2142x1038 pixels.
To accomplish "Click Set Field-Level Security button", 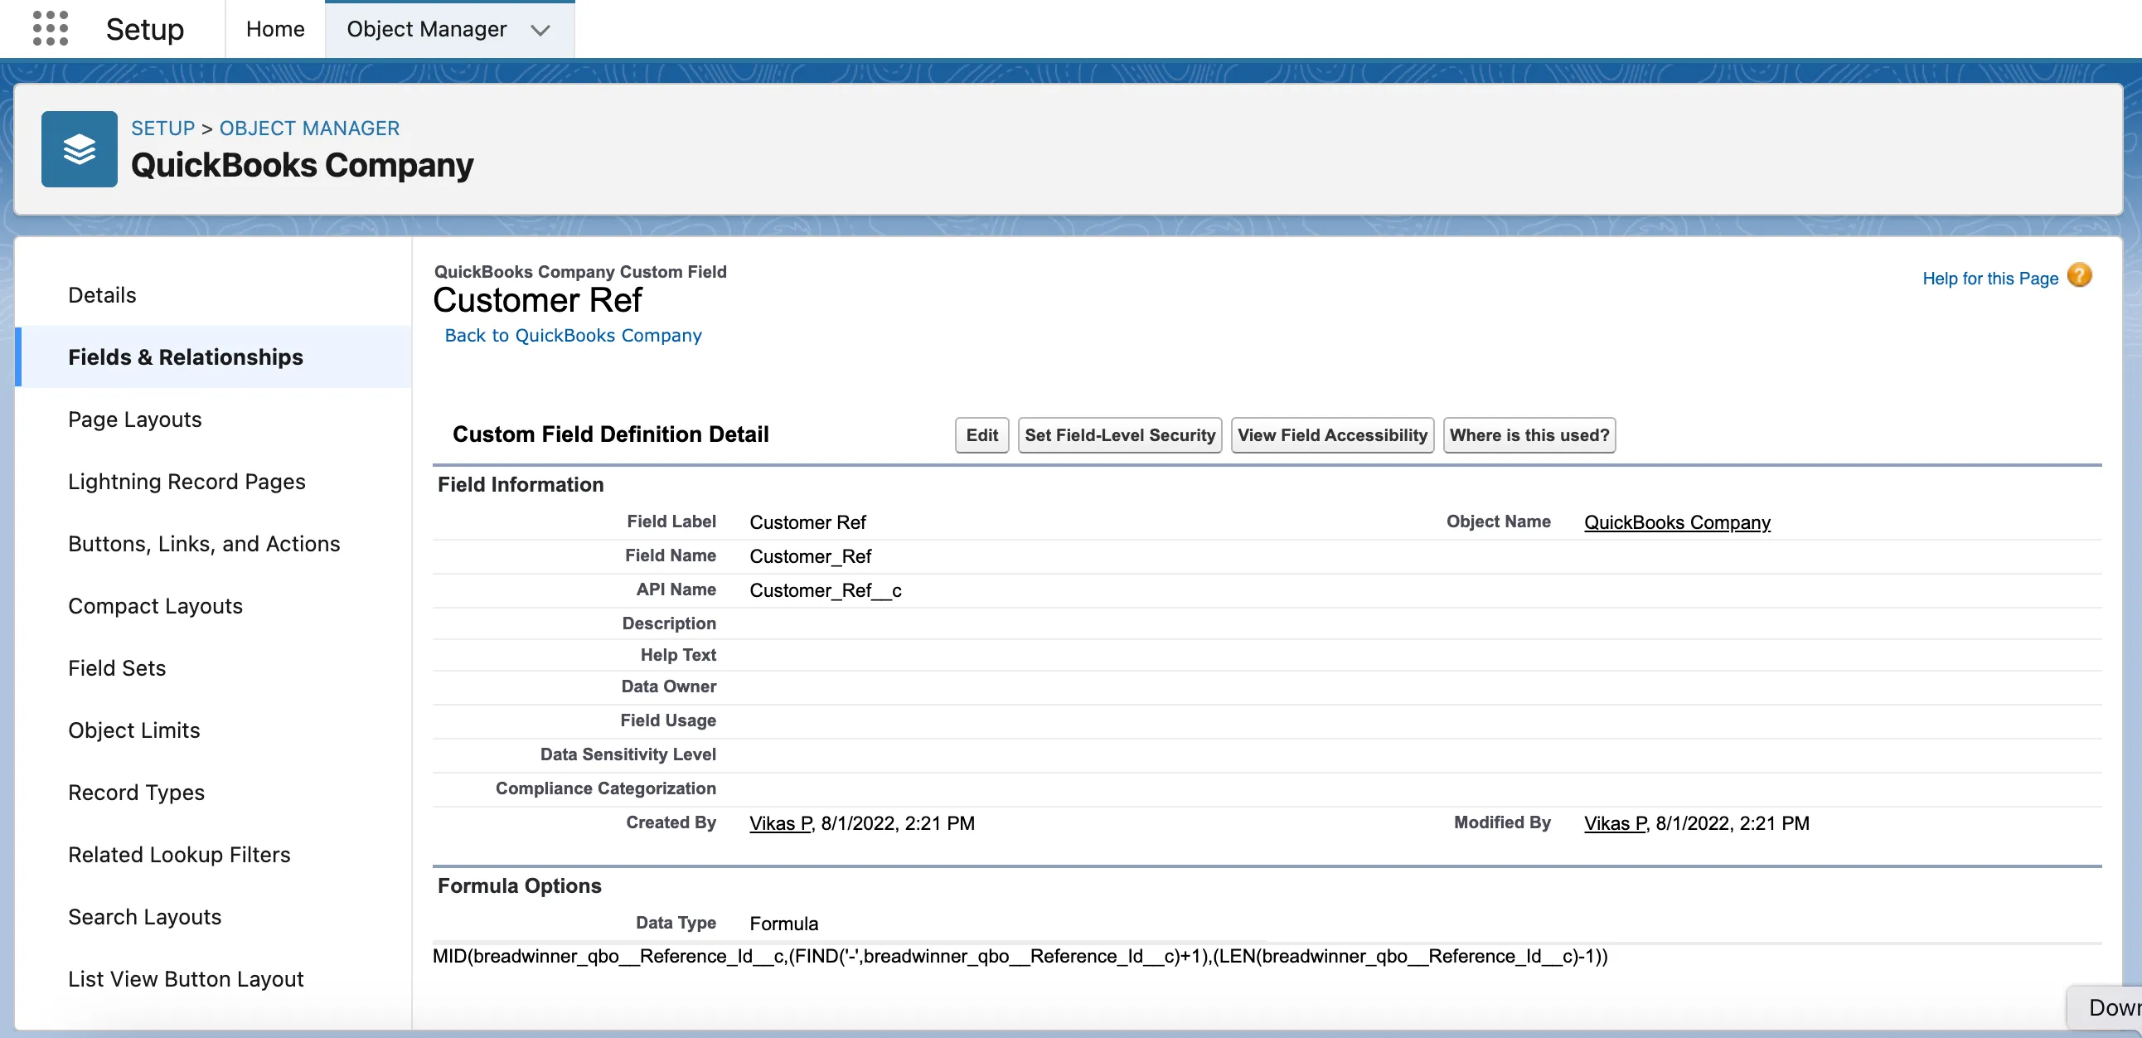I will [x=1119, y=435].
